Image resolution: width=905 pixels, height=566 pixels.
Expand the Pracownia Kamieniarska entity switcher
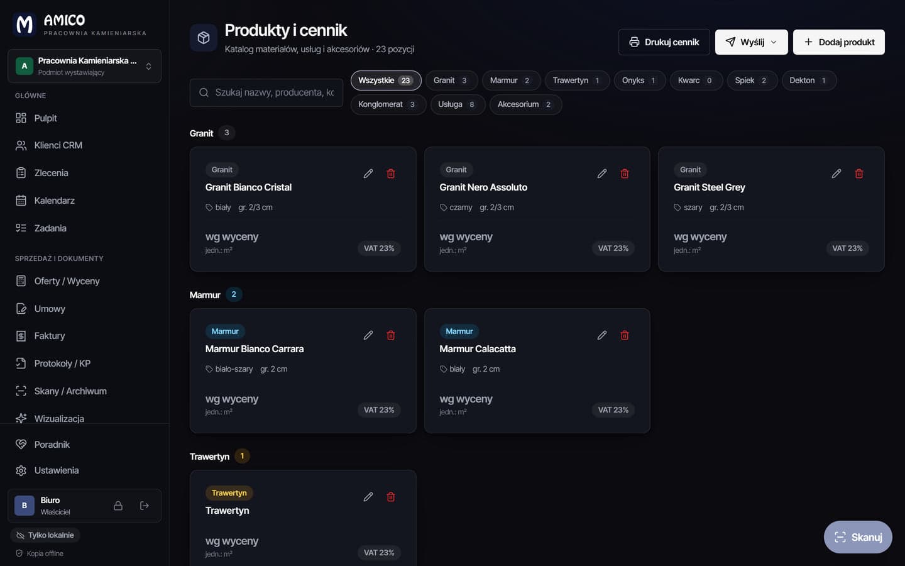point(84,66)
